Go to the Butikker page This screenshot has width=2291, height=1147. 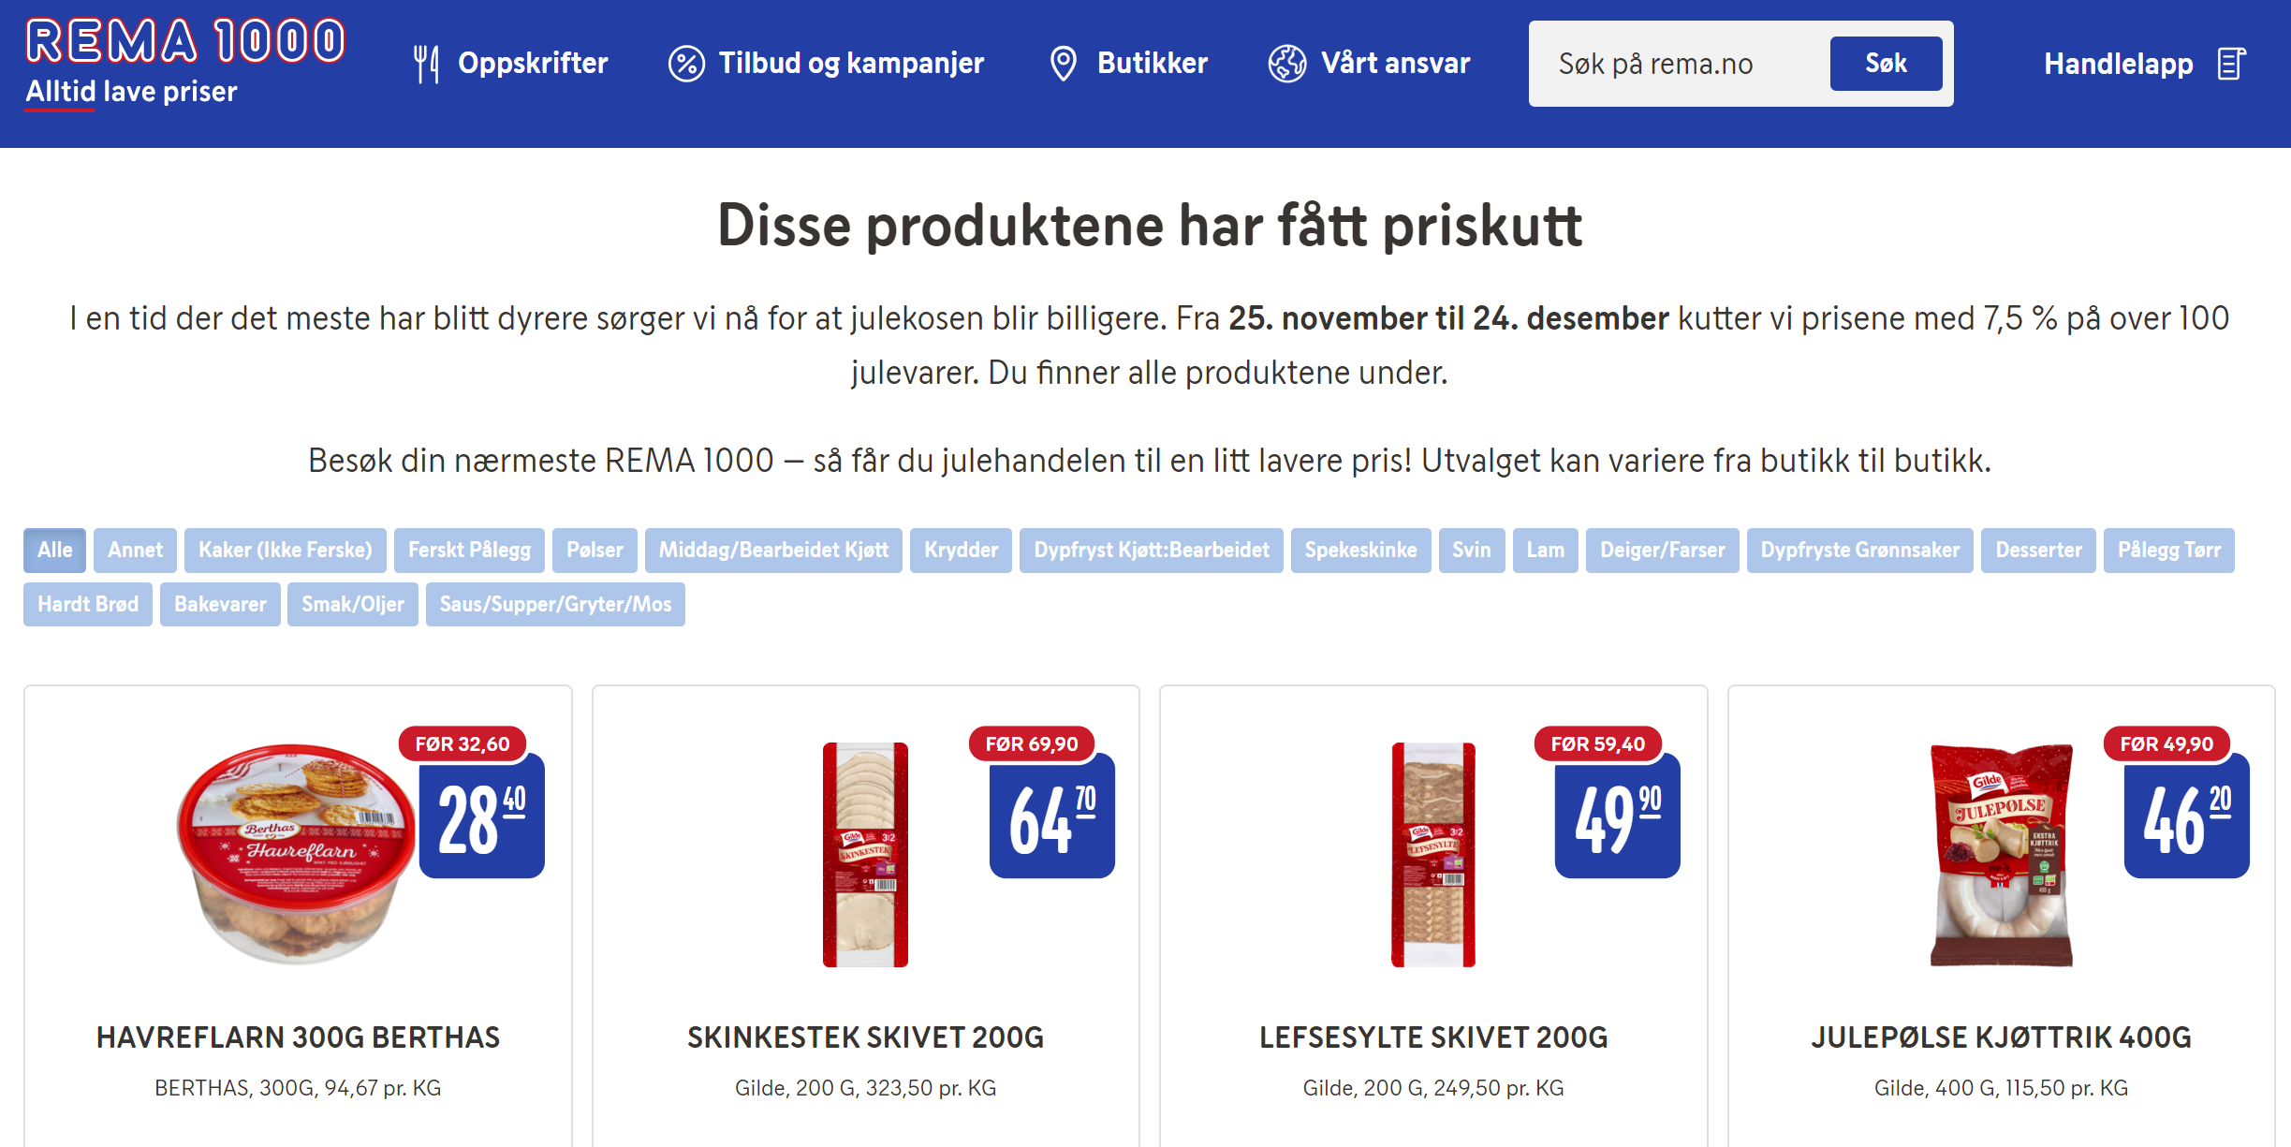coord(1153,64)
